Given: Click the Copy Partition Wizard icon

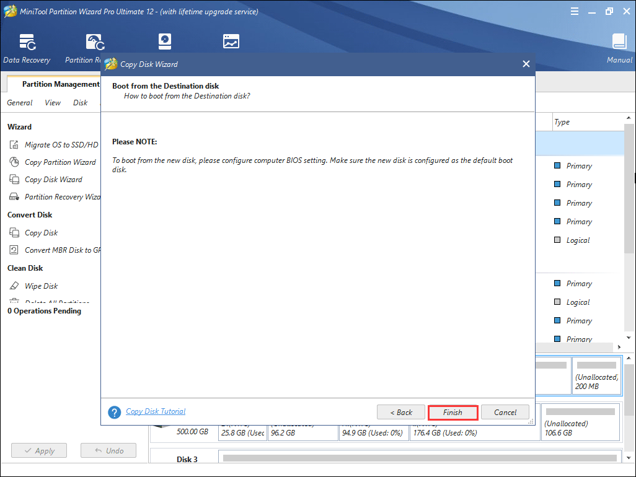Looking at the screenshot, I should coord(14,162).
